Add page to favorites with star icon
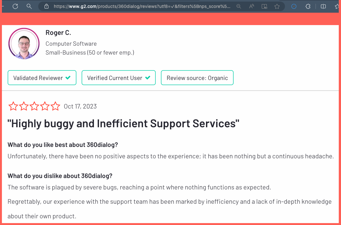 pos(277,6)
